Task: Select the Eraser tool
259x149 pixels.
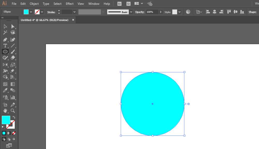Action: pyautogui.click(x=13, y=58)
